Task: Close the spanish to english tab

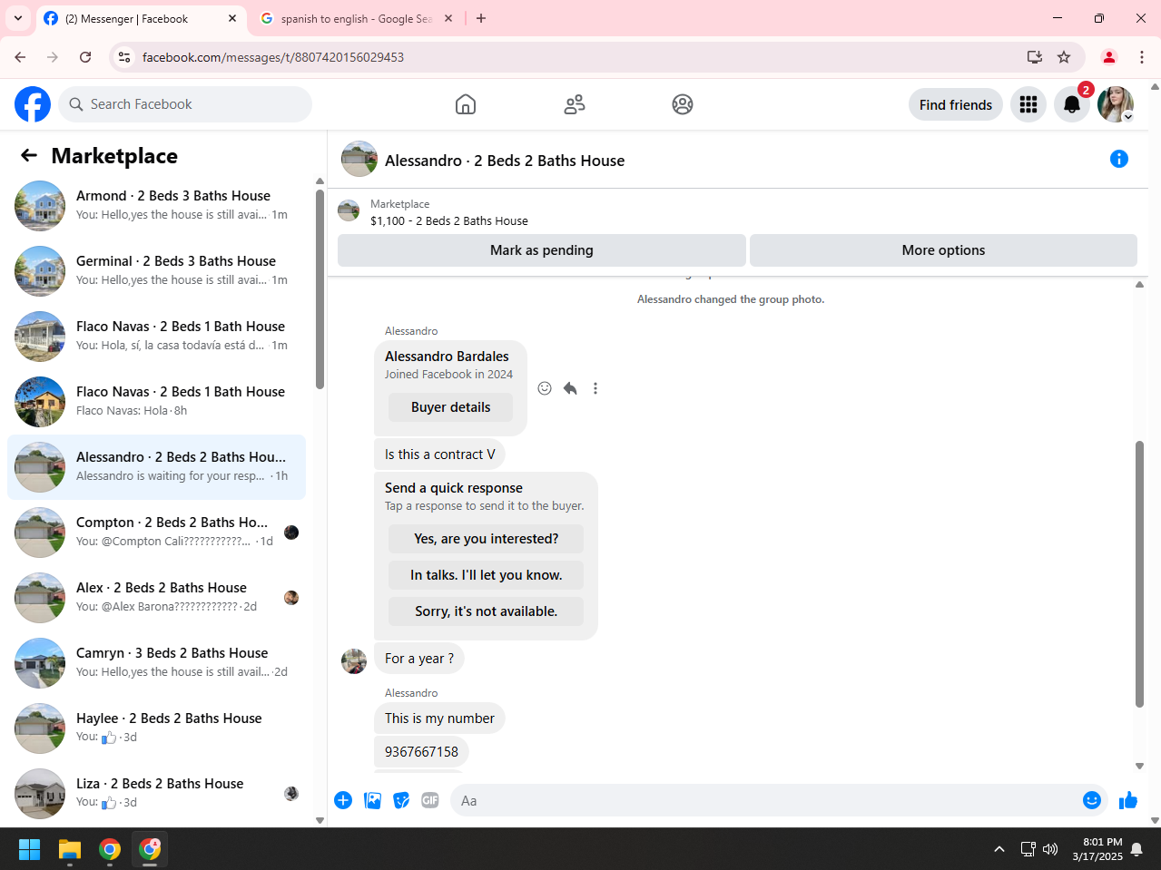Action: 448,18
